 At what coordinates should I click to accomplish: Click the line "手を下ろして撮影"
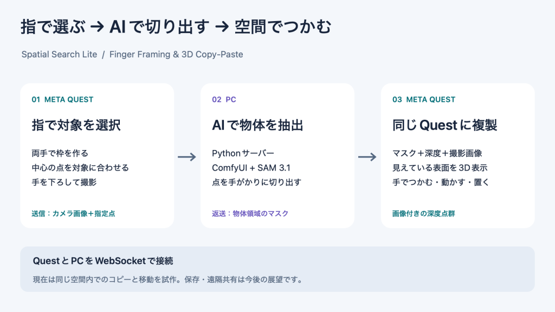(x=64, y=182)
